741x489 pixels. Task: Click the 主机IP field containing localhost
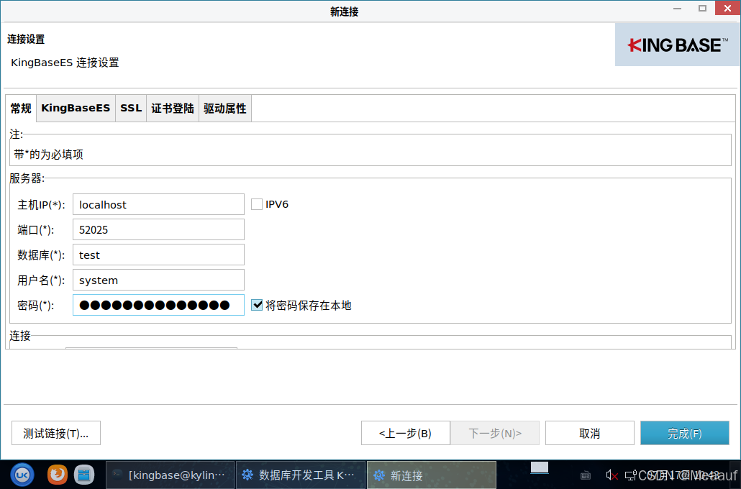pyautogui.click(x=158, y=204)
